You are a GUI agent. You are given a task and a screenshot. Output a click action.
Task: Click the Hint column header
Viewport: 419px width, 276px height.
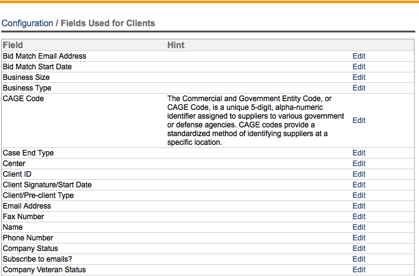pyautogui.click(x=176, y=46)
